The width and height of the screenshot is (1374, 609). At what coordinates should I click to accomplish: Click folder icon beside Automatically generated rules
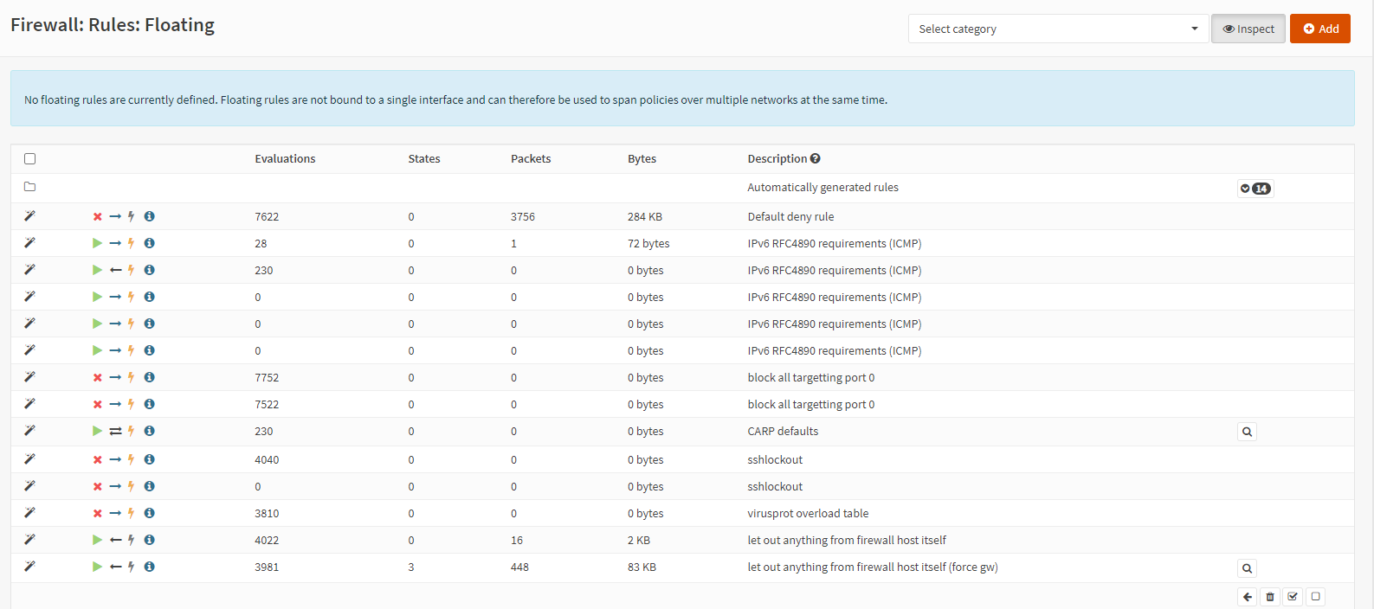(30, 187)
